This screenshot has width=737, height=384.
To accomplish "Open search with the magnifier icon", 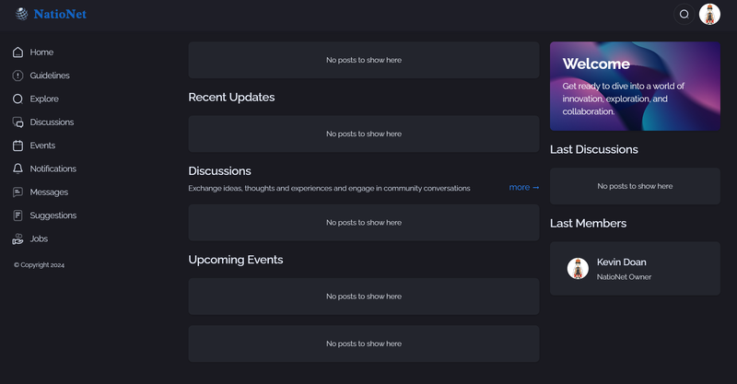I will tap(684, 14).
